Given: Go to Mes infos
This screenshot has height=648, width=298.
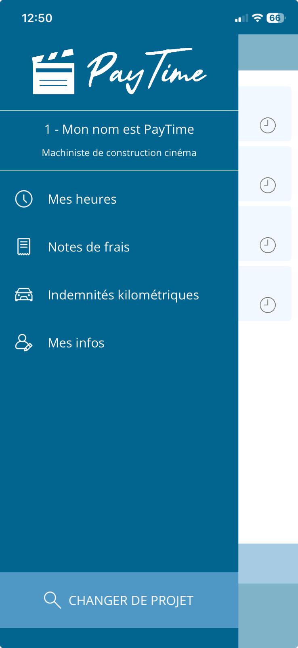Looking at the screenshot, I should point(76,343).
